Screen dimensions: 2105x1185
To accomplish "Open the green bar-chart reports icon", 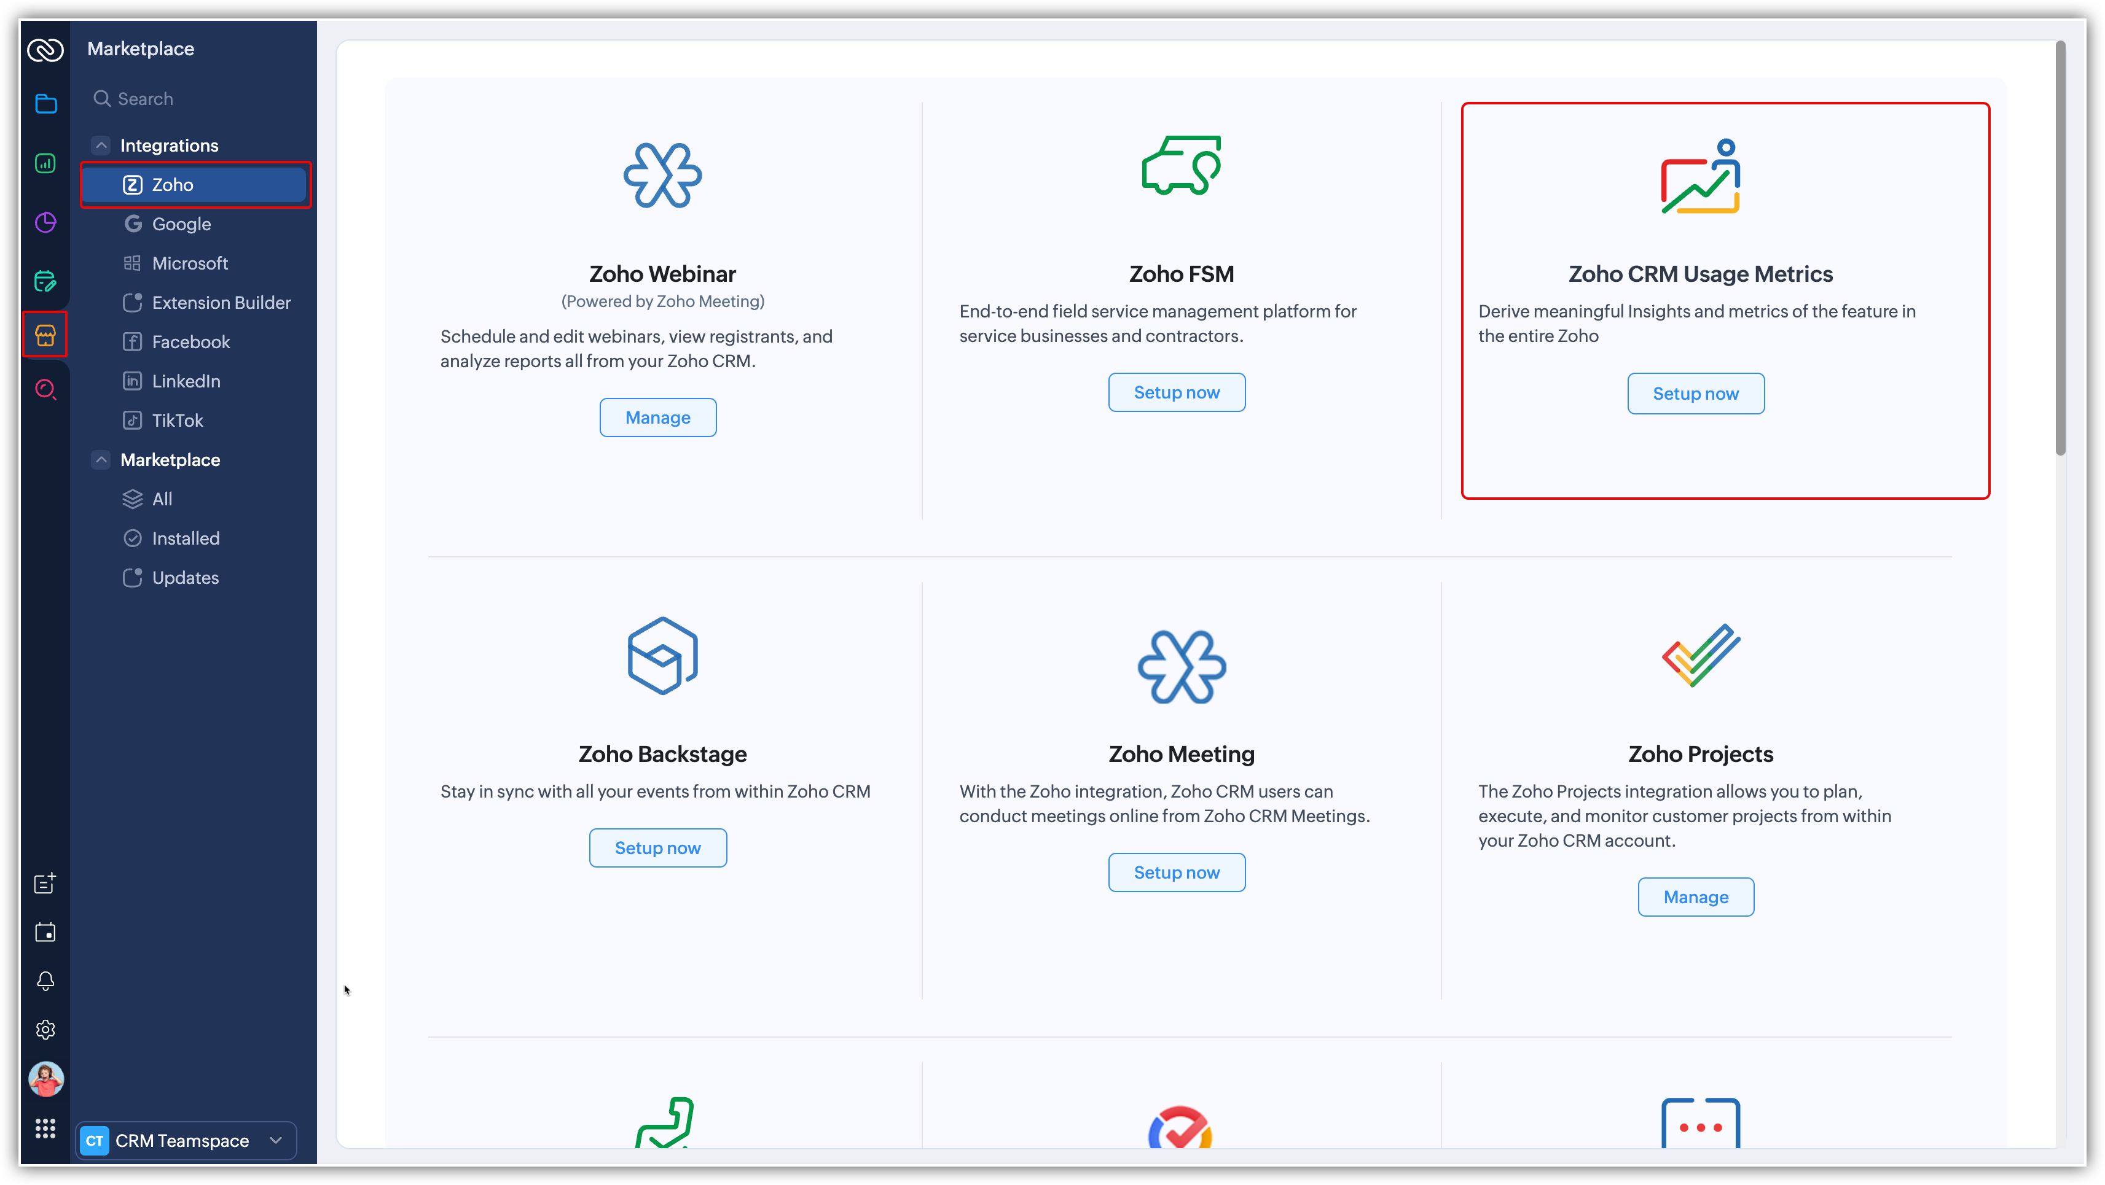I will [x=45, y=163].
